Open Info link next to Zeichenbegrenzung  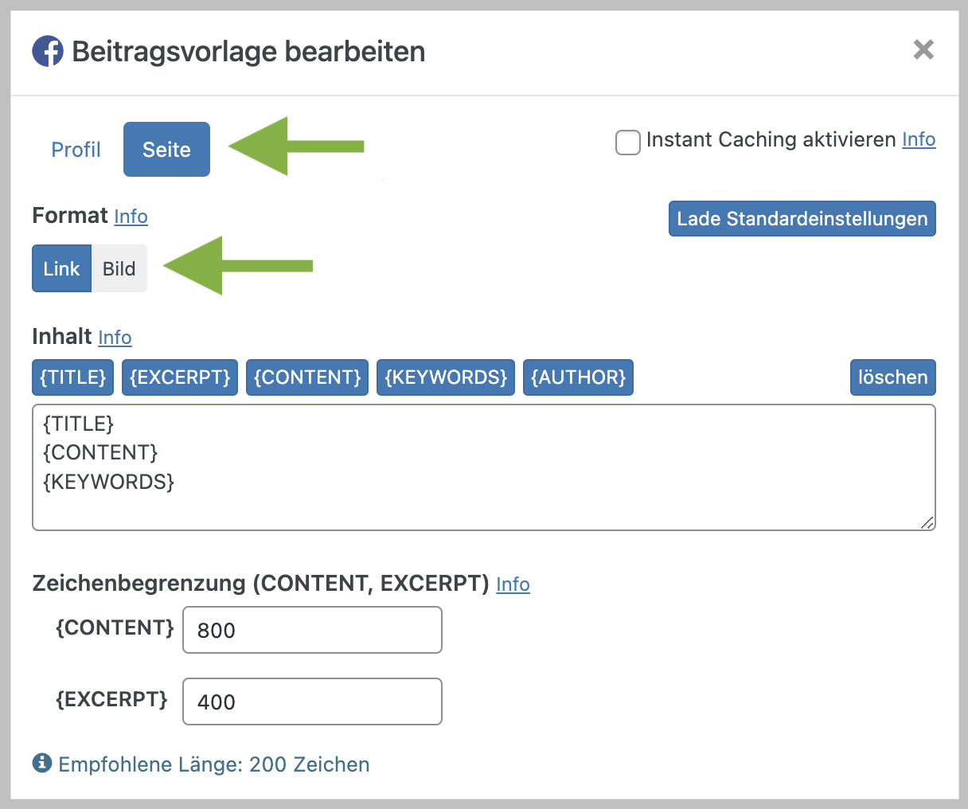513,584
